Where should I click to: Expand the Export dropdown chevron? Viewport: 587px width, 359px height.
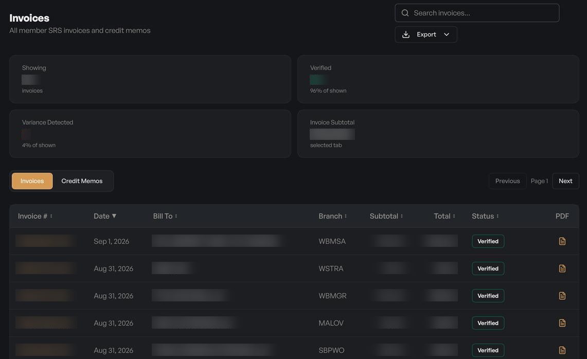tap(446, 34)
